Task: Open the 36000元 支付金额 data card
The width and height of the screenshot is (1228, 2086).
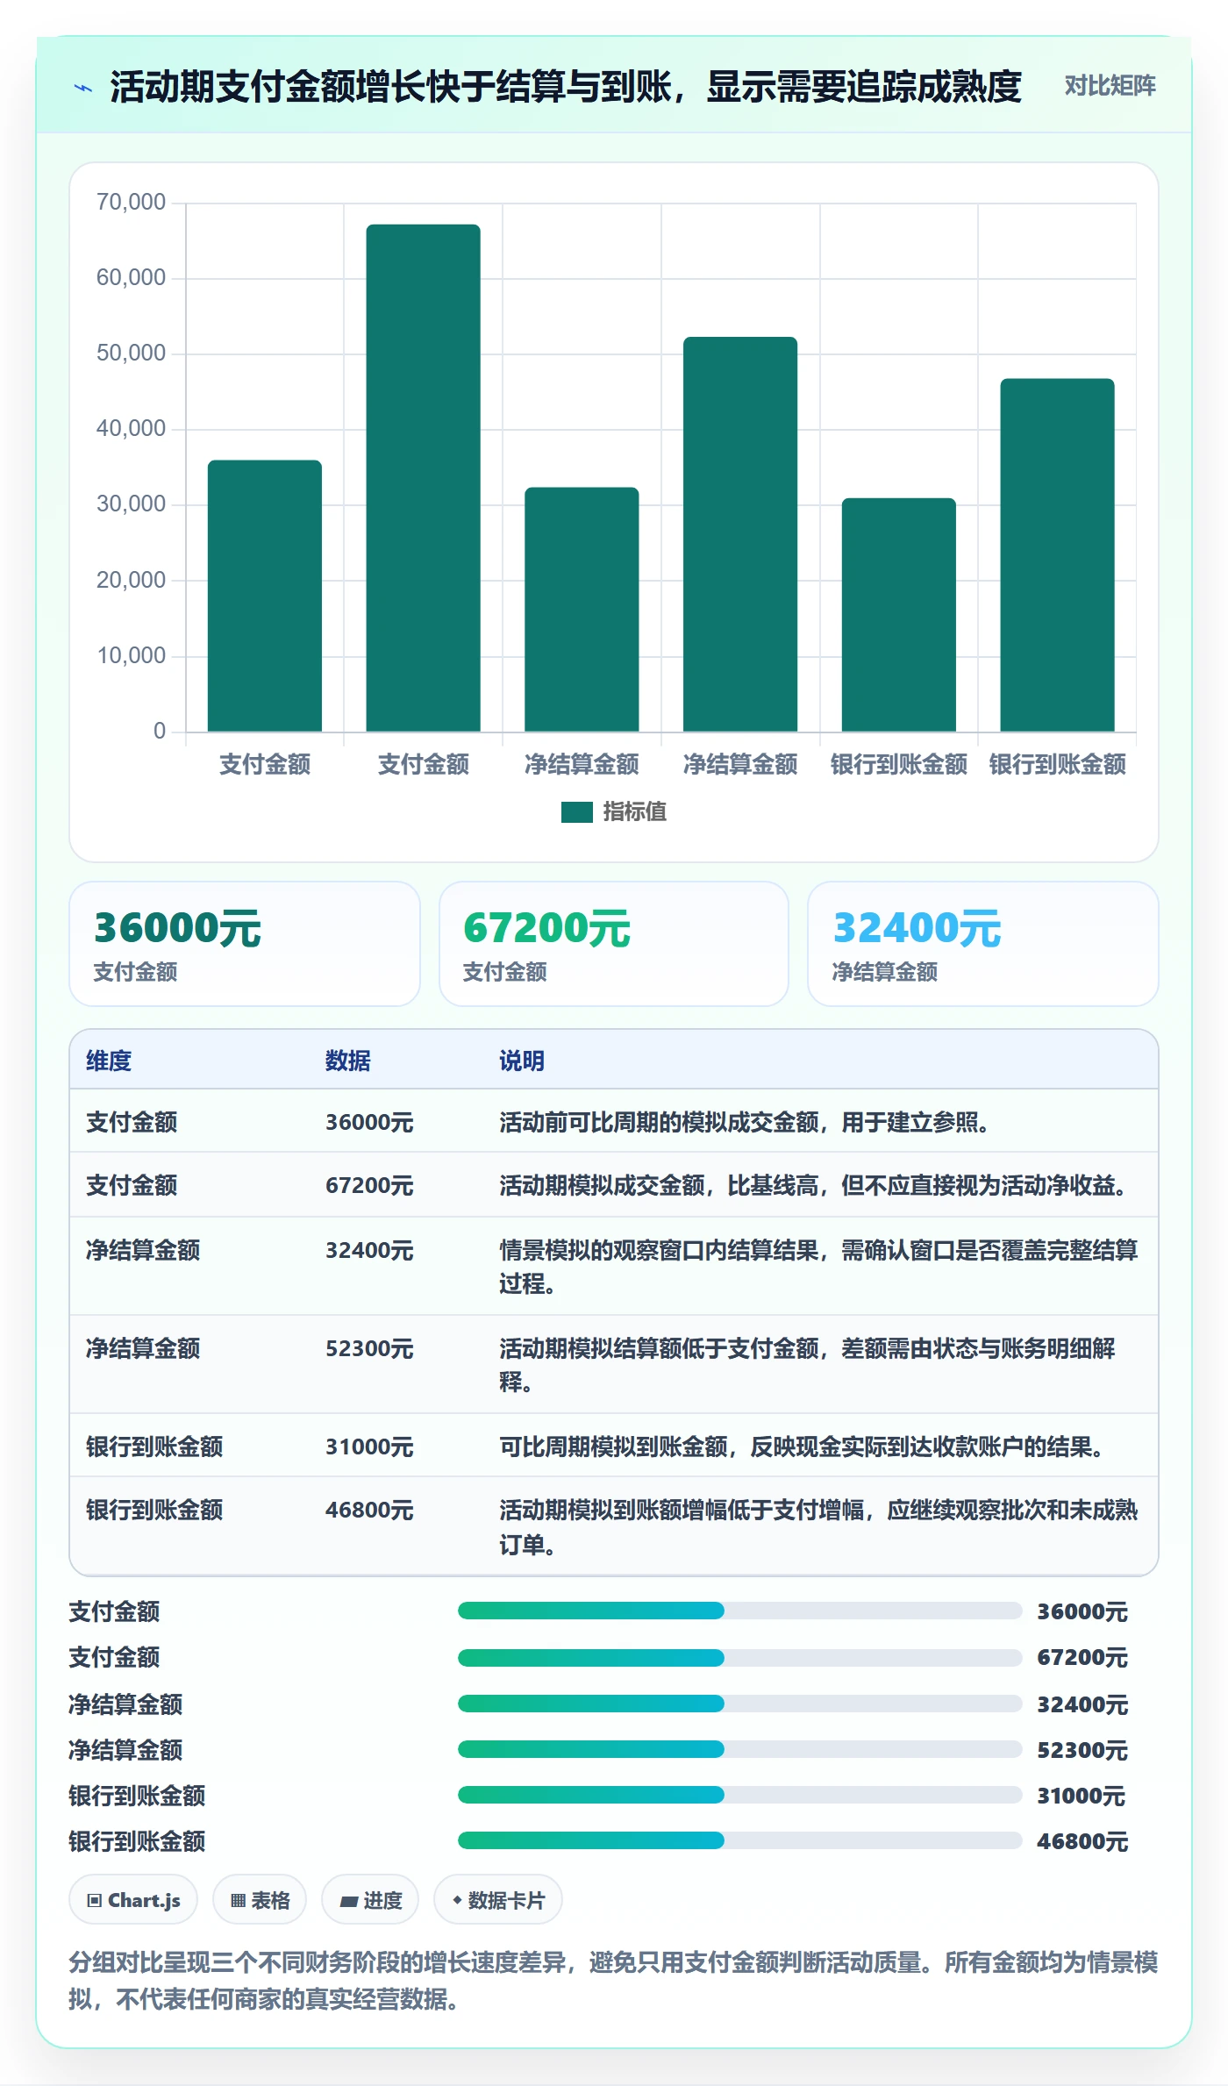Action: [x=245, y=944]
